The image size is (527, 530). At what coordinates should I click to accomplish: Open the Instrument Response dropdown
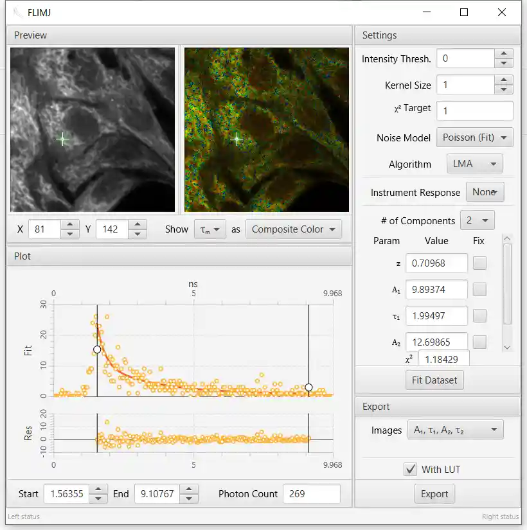coord(485,191)
